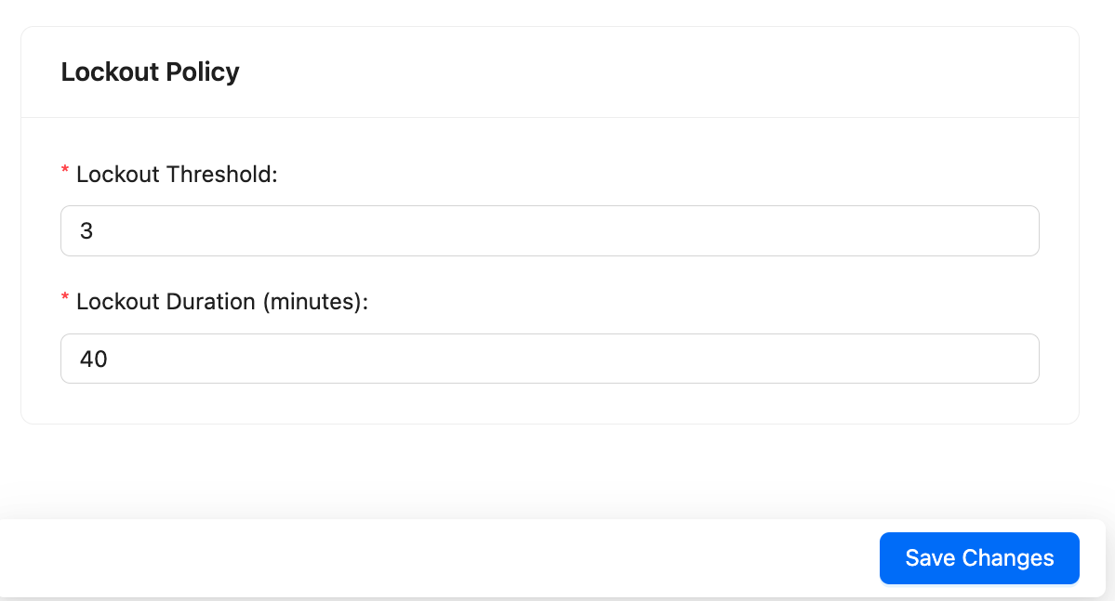Focus the duration input to edit it

pyautogui.click(x=372, y=358)
